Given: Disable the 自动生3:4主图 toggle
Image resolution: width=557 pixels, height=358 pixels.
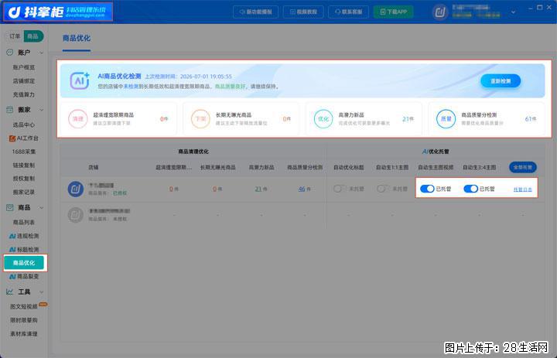Looking at the screenshot, I should (x=470, y=189).
